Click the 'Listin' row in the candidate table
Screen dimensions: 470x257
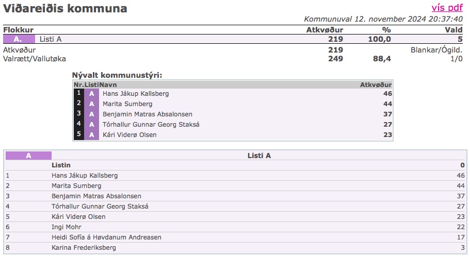[x=61, y=165]
